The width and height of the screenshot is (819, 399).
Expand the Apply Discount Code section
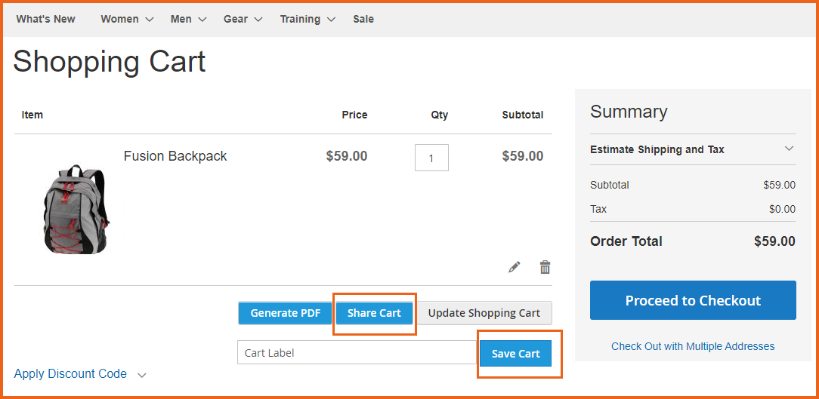pos(79,374)
